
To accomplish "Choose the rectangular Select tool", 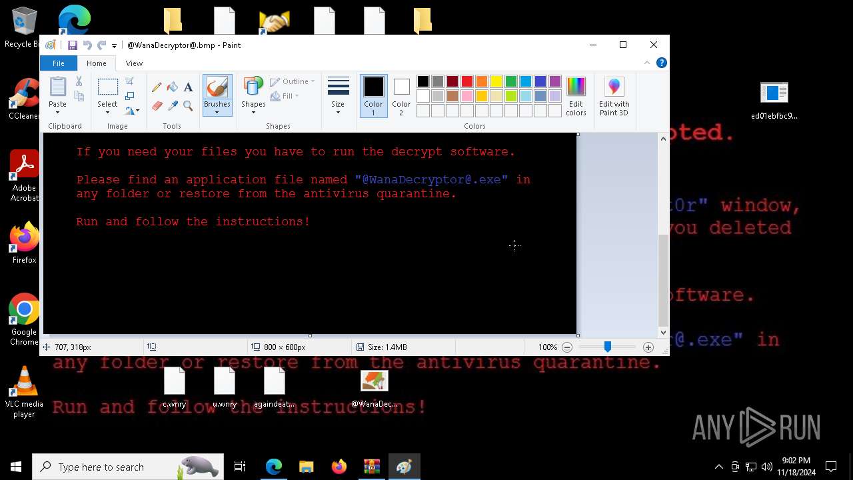I will pyautogui.click(x=107, y=87).
